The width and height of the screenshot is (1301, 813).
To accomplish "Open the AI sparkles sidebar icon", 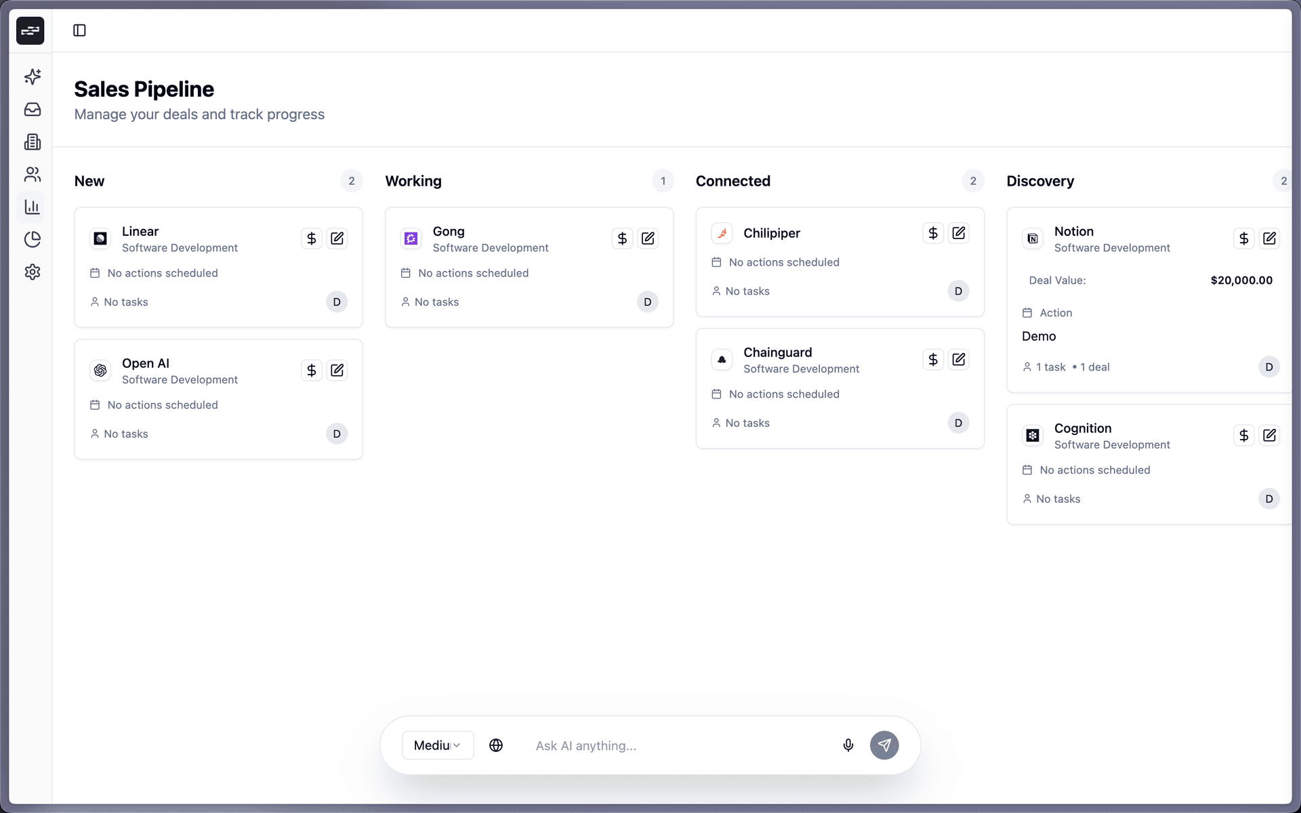I will [x=32, y=77].
